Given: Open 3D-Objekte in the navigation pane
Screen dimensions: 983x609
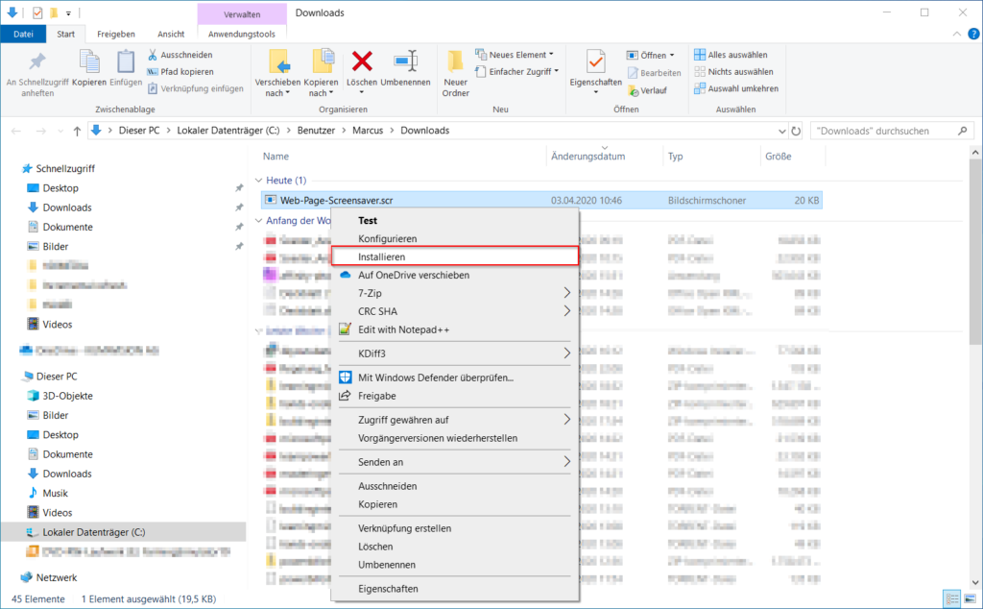Looking at the screenshot, I should point(67,396).
